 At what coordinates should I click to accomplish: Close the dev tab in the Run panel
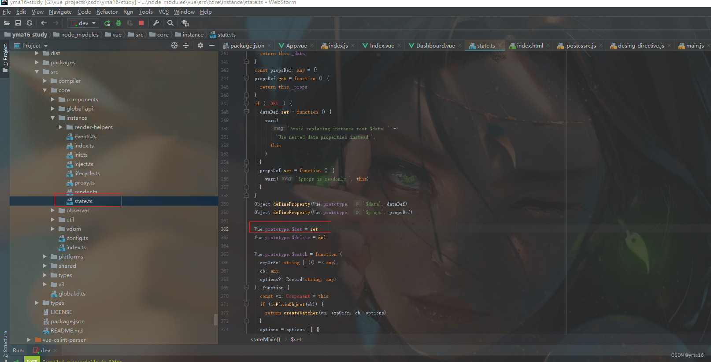[55, 351]
